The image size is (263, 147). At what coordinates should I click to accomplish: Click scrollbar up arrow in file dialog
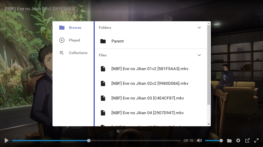click(209, 23)
